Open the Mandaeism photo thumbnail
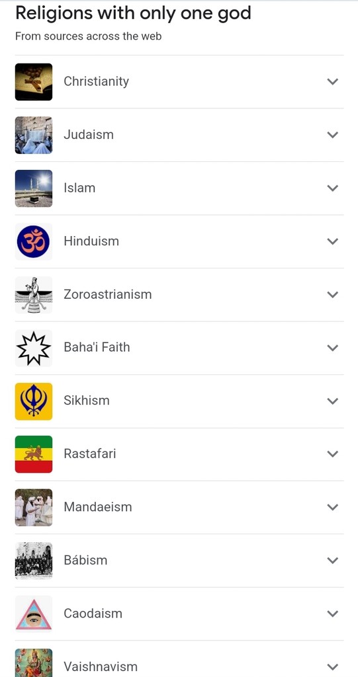The width and height of the screenshot is (358, 677). point(34,507)
